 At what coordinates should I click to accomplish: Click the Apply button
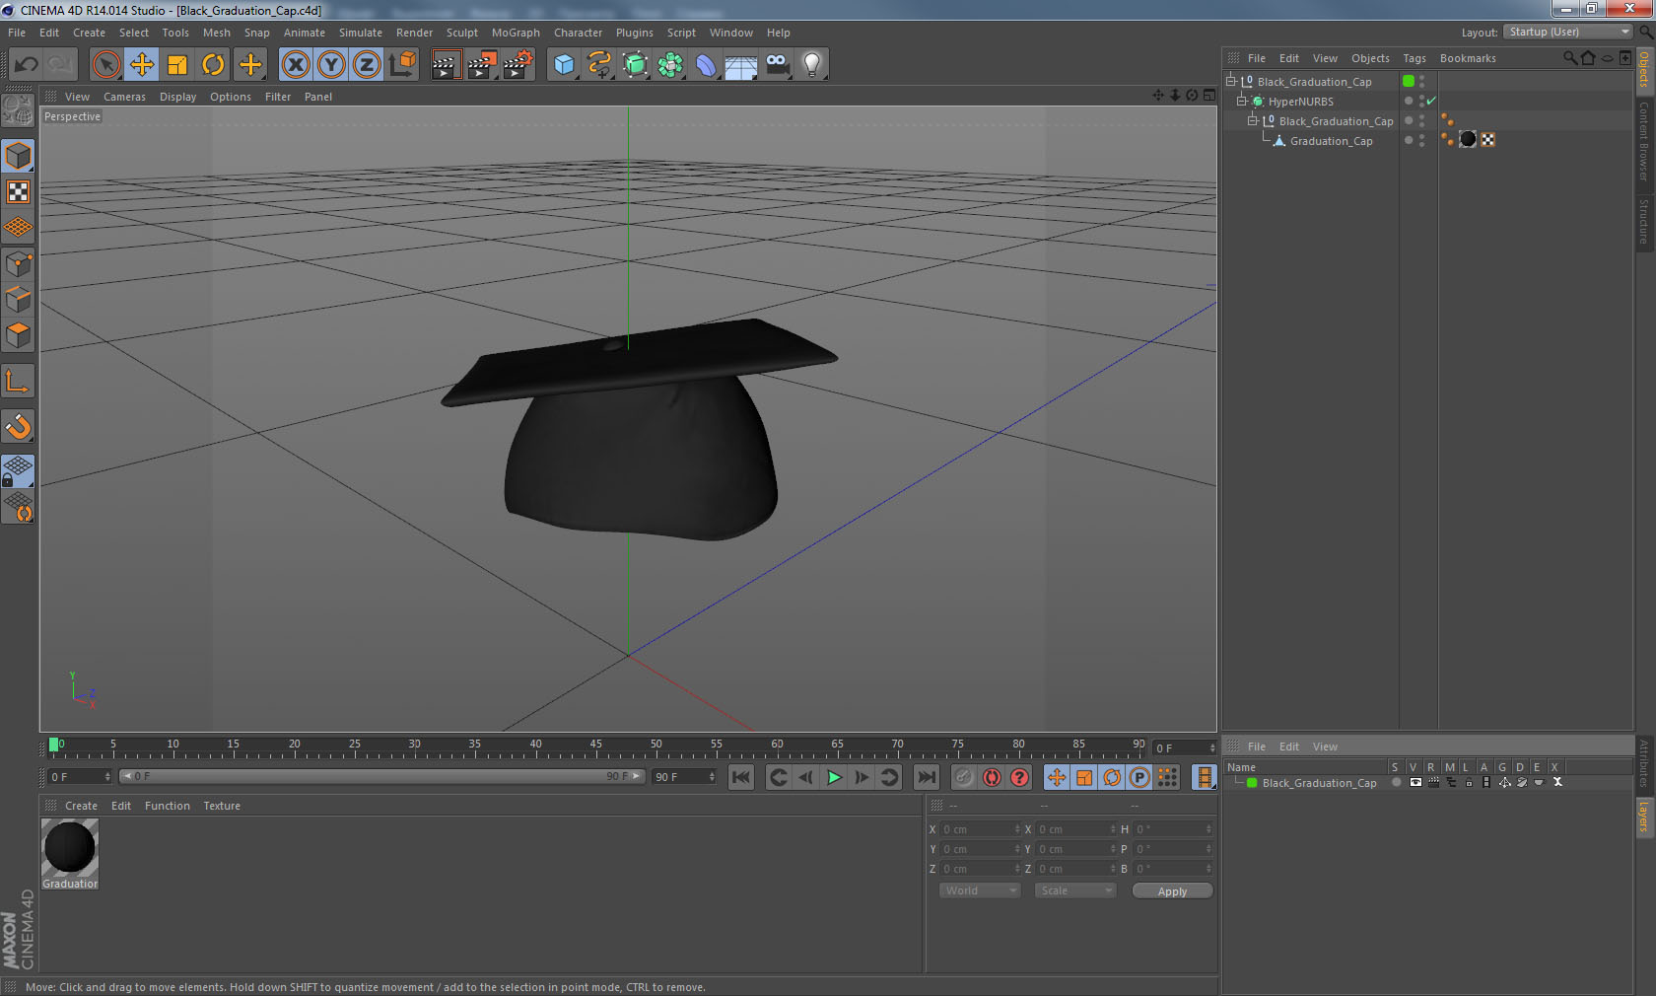tap(1172, 891)
